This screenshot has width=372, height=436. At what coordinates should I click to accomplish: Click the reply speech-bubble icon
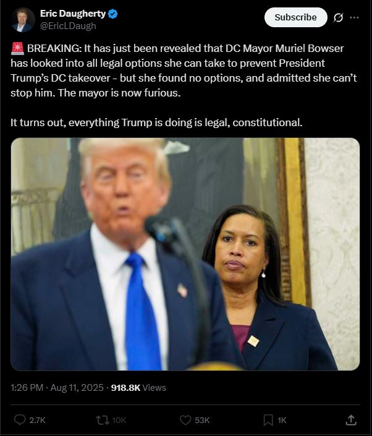20,420
